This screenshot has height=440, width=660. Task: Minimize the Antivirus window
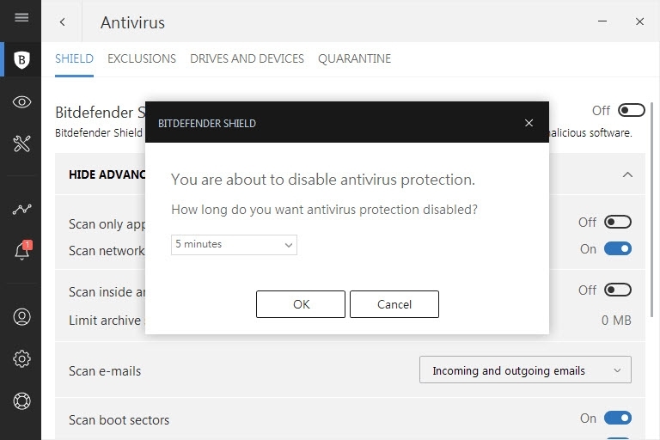point(602,21)
